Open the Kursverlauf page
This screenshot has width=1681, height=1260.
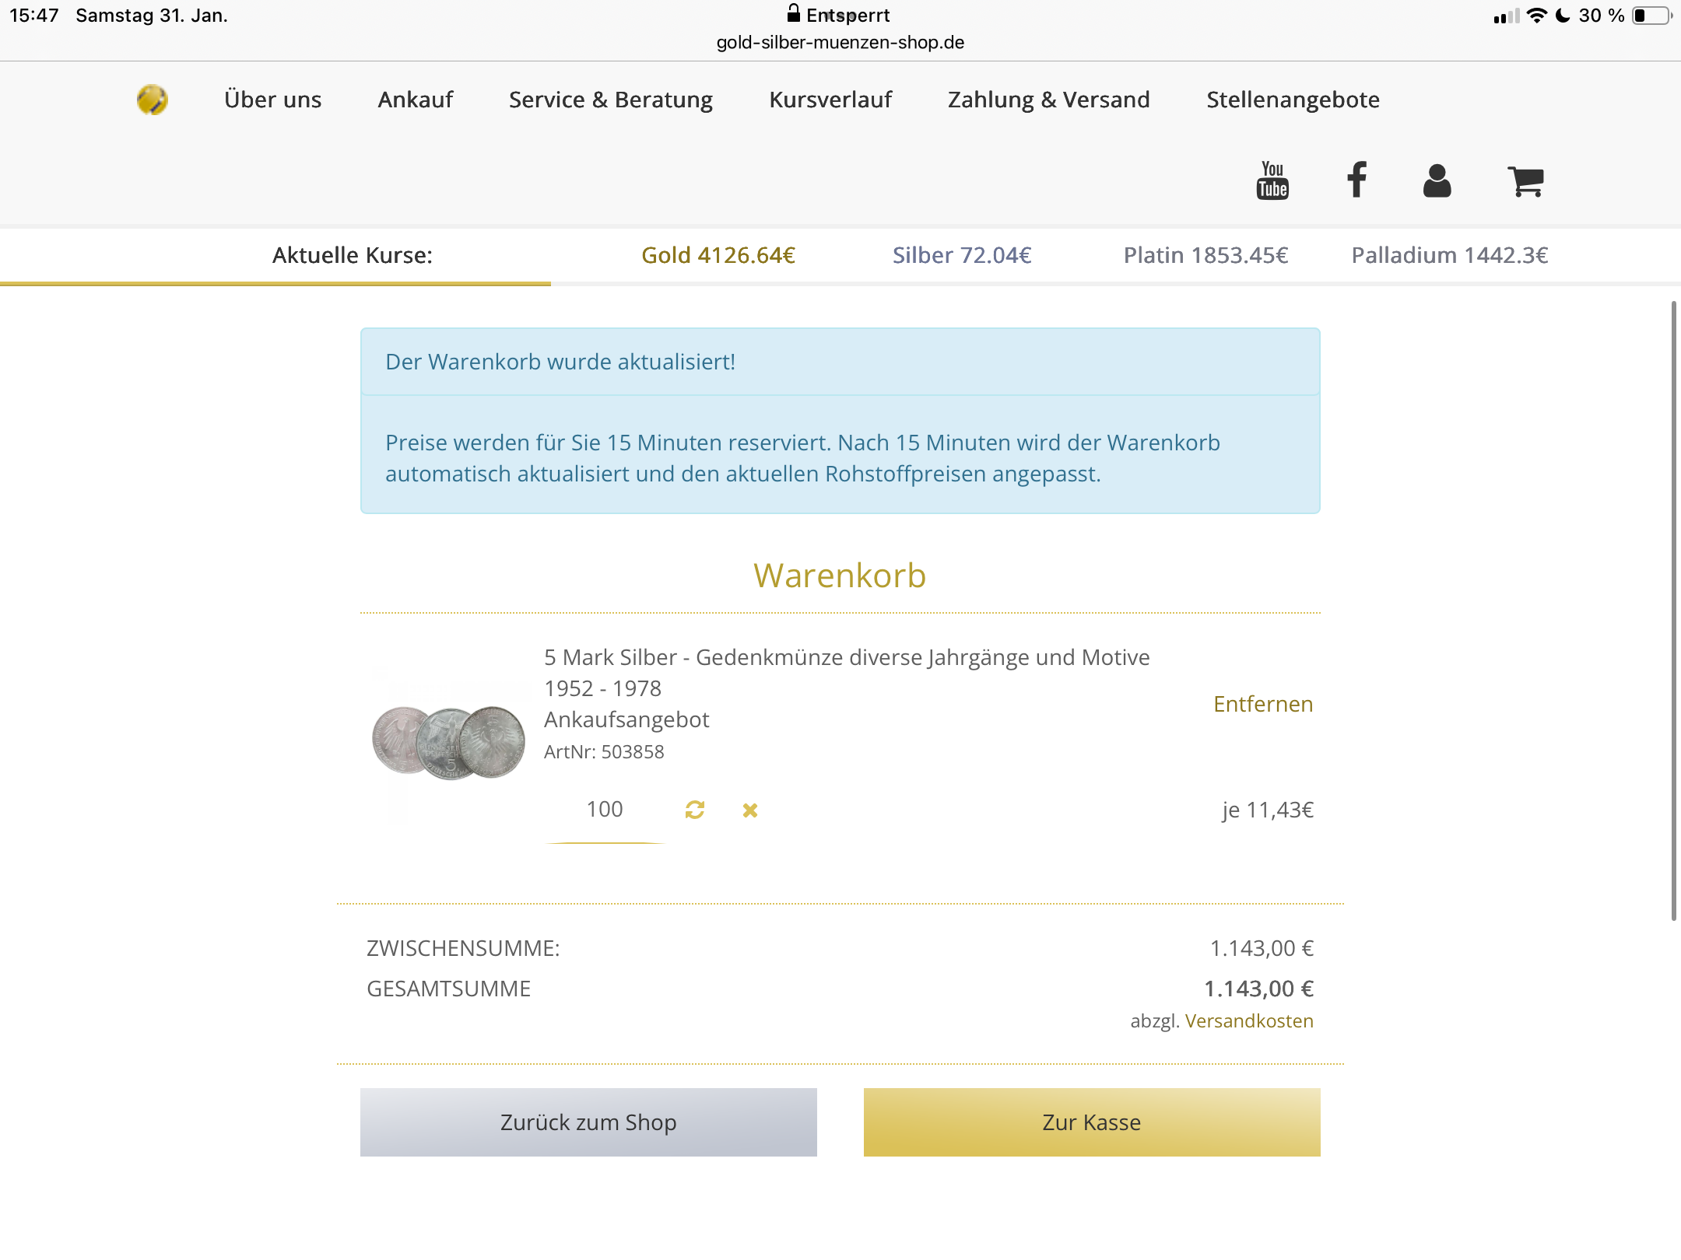(830, 100)
